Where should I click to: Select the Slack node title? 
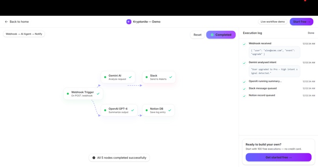coord(153,76)
